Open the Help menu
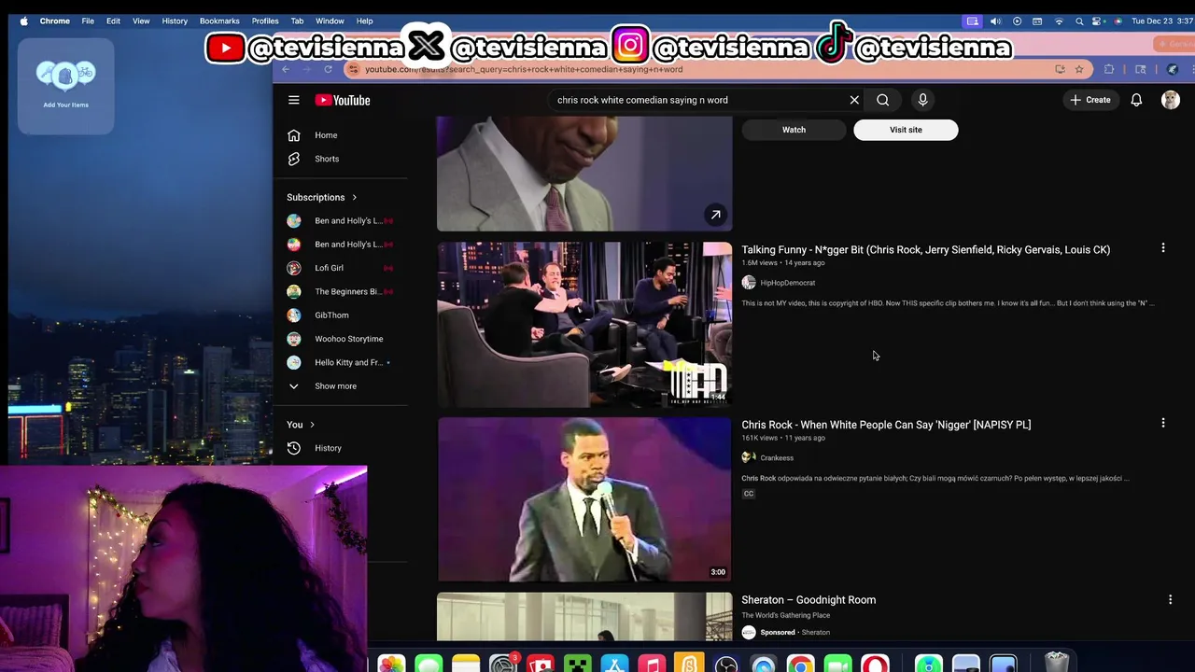The width and height of the screenshot is (1195, 672). (x=364, y=21)
